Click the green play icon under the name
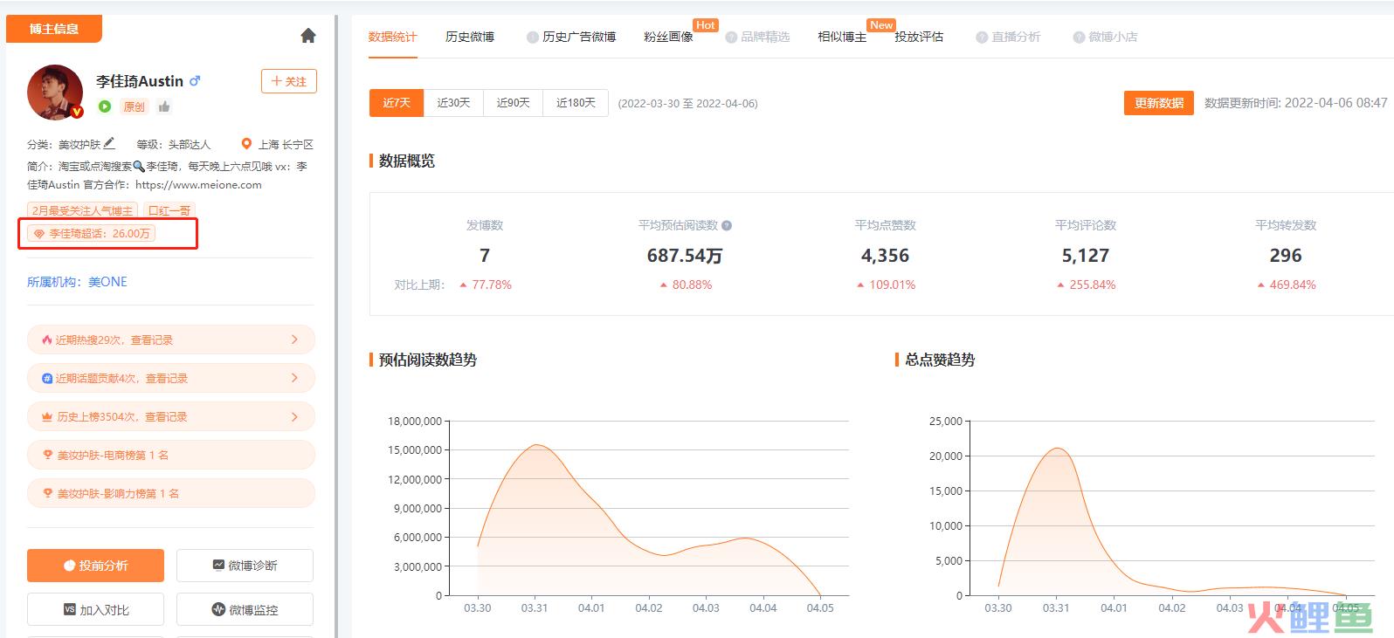The height and width of the screenshot is (638, 1394). (x=105, y=106)
